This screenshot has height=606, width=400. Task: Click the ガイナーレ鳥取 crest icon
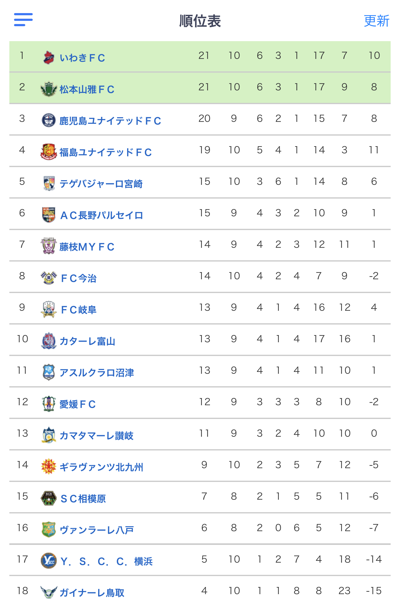click(49, 592)
